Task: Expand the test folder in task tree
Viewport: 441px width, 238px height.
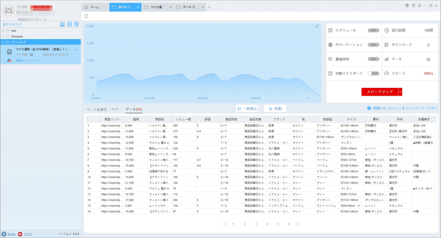Action: [x=3, y=31]
